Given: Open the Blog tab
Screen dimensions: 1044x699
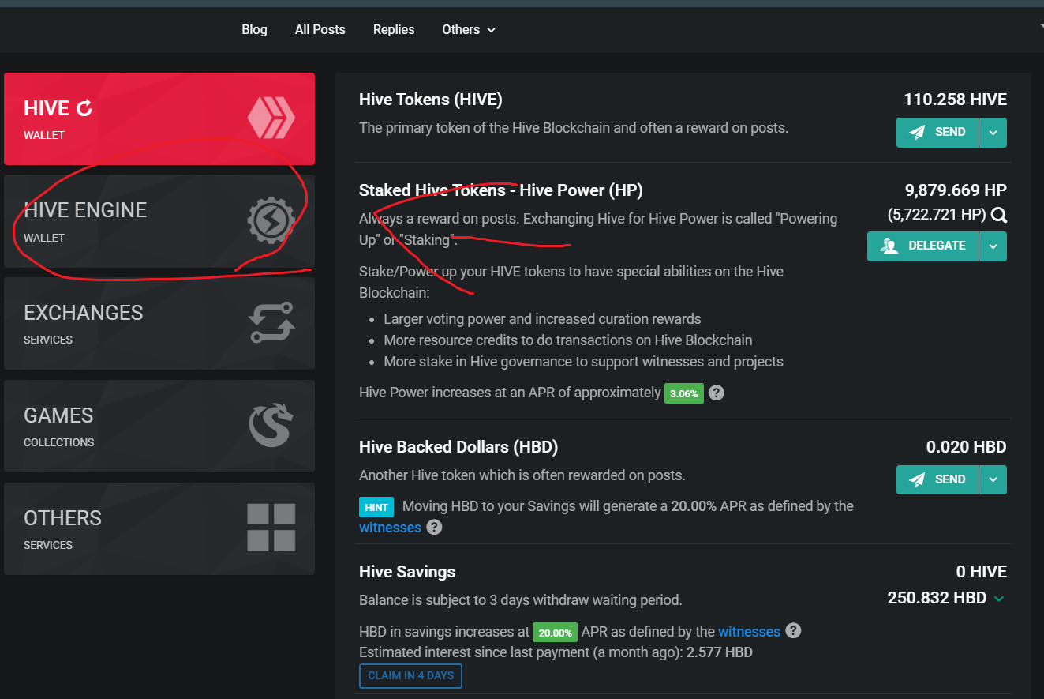Looking at the screenshot, I should click(x=254, y=29).
